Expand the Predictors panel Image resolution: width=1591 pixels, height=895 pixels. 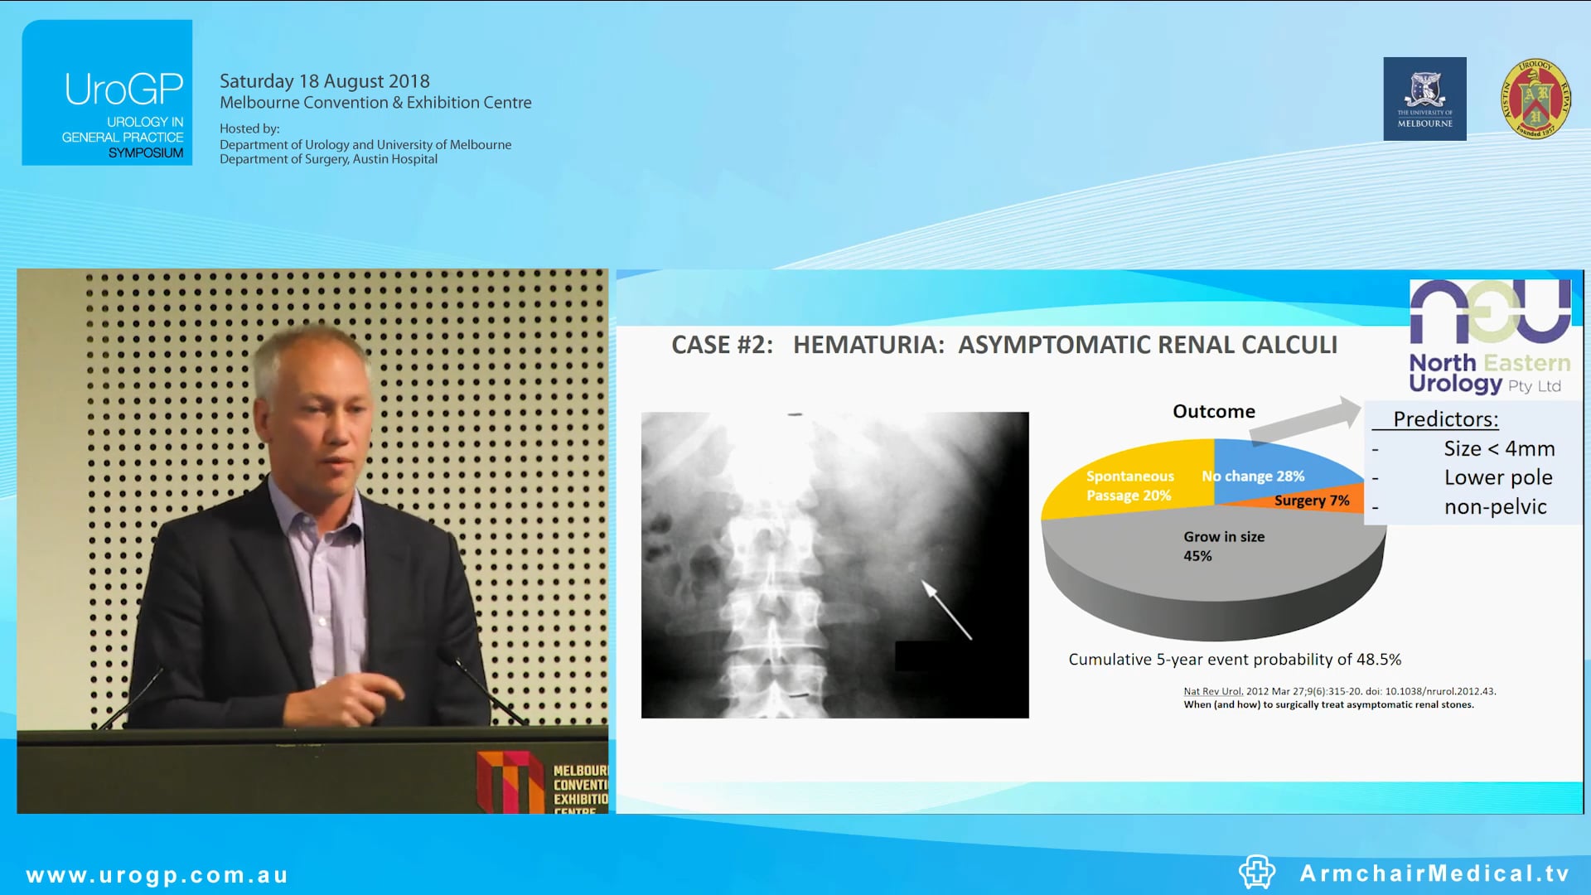[1473, 462]
